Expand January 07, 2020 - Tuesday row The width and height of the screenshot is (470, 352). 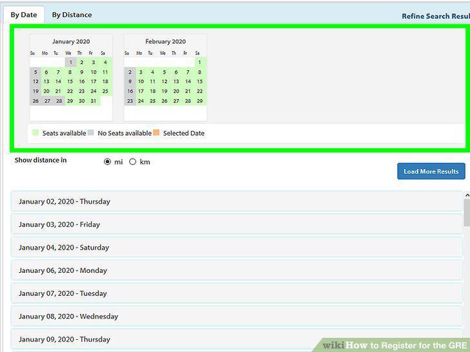237,293
